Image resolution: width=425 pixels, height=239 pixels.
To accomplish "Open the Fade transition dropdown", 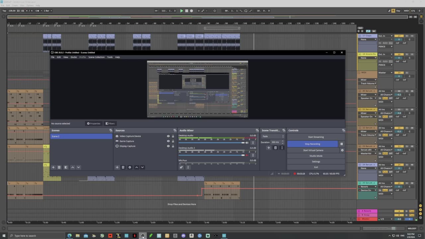I will click(x=273, y=136).
